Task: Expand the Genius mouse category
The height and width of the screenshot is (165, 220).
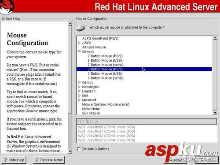Action: coord(79,82)
